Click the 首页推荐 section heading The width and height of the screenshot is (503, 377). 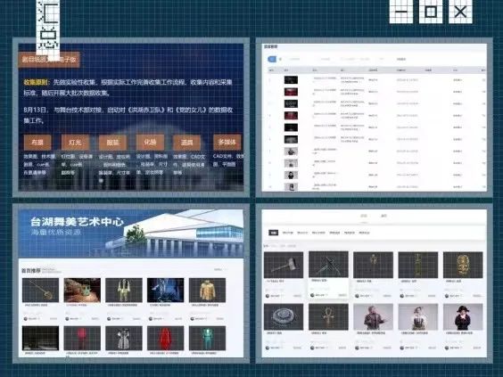tap(31, 271)
